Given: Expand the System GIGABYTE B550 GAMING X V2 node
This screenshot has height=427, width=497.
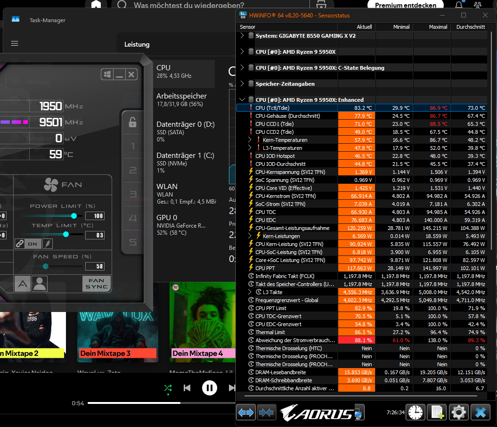Looking at the screenshot, I should [242, 35].
